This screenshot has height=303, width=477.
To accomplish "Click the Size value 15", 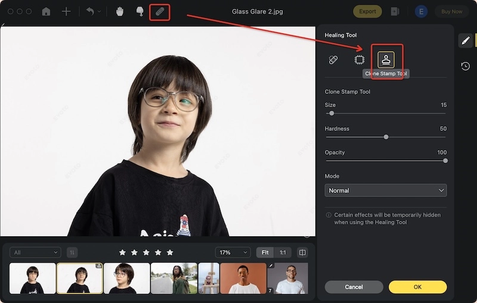I will 444,105.
